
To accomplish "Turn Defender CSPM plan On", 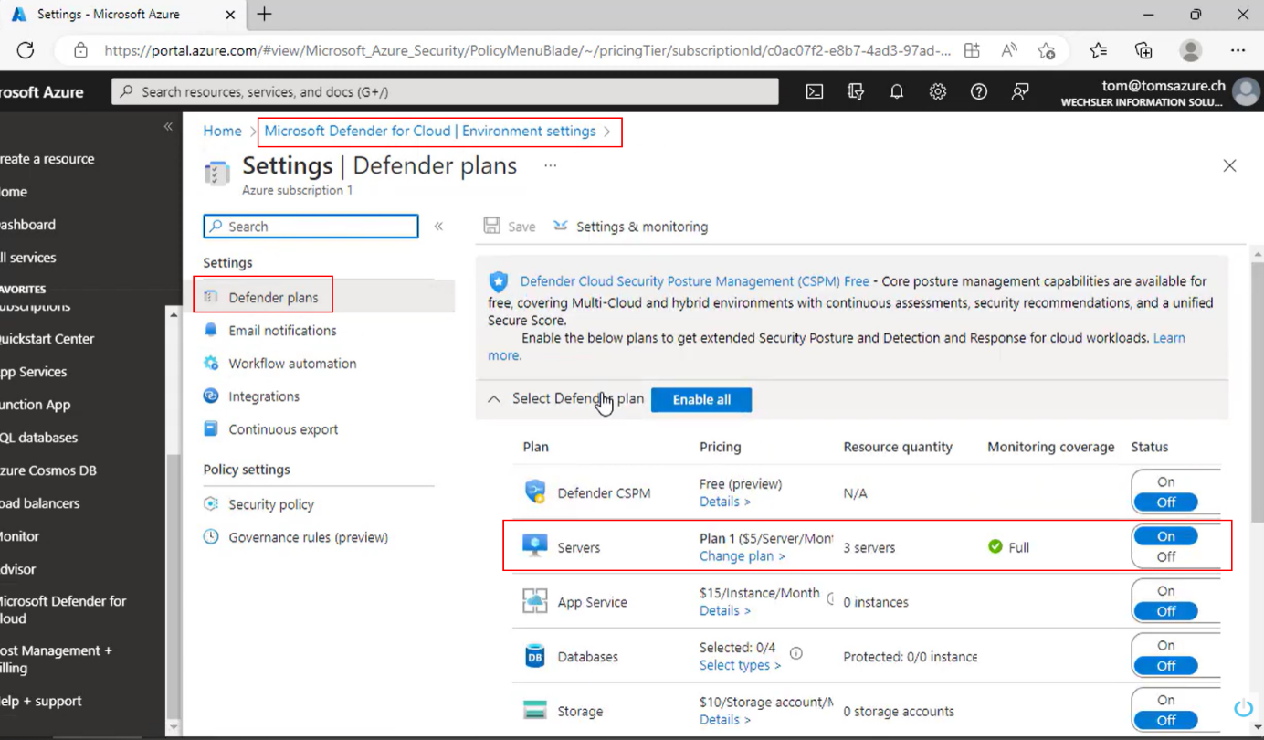I will pos(1166,481).
